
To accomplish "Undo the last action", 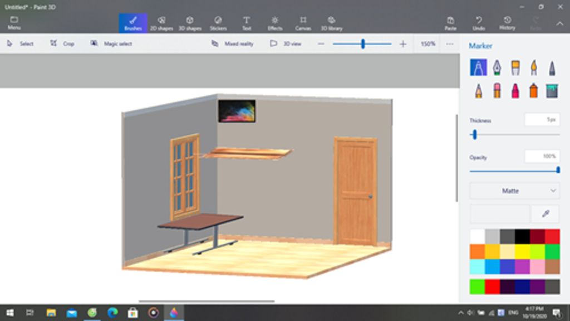I will (x=479, y=23).
